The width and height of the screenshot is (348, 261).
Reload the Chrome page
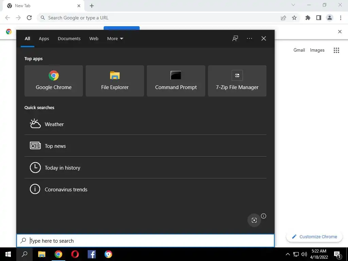(29, 18)
